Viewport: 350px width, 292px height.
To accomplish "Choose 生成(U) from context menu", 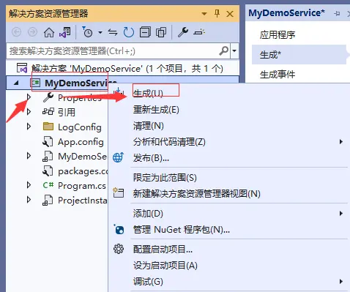I will pyautogui.click(x=148, y=93).
